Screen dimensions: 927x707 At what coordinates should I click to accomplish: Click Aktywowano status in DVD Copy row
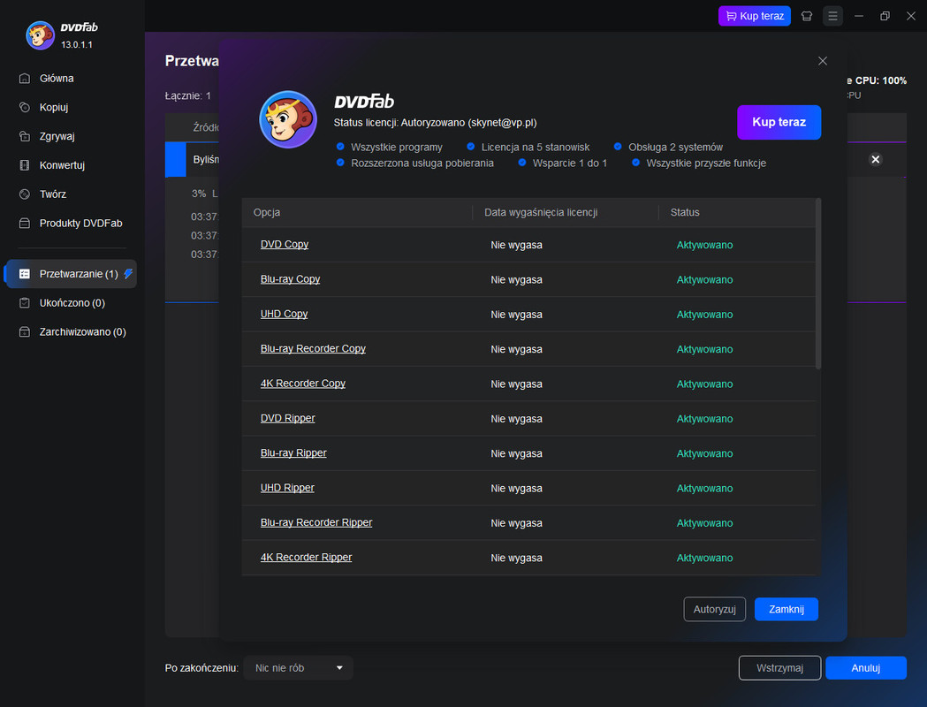tap(704, 245)
